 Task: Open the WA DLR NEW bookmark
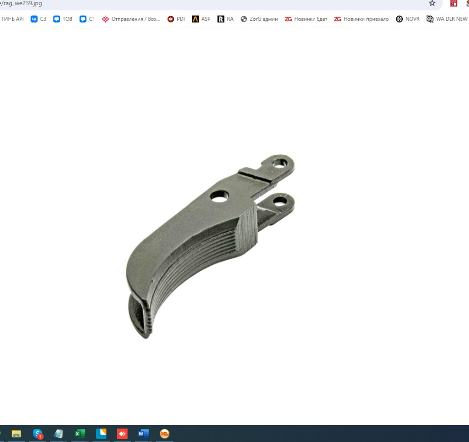point(447,19)
